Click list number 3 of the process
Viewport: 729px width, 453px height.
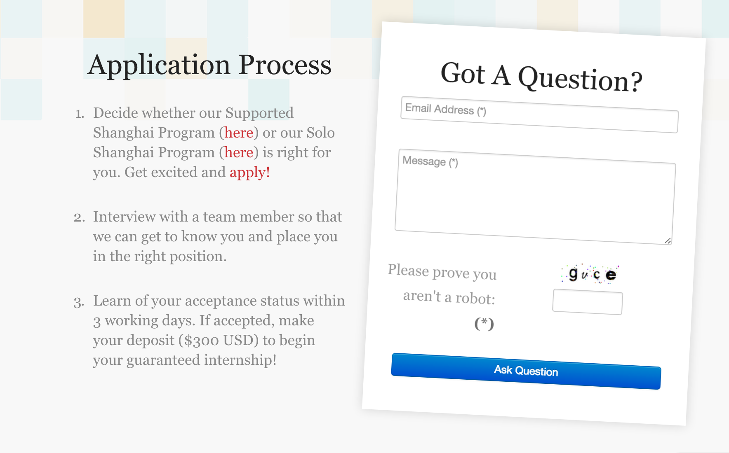click(79, 302)
